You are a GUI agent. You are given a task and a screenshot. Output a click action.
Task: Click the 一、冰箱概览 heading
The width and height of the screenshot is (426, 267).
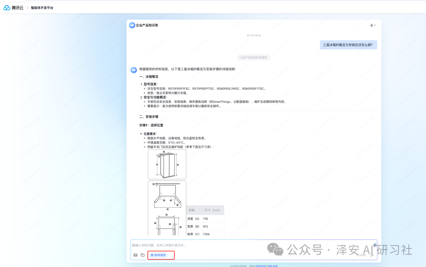tap(149, 77)
